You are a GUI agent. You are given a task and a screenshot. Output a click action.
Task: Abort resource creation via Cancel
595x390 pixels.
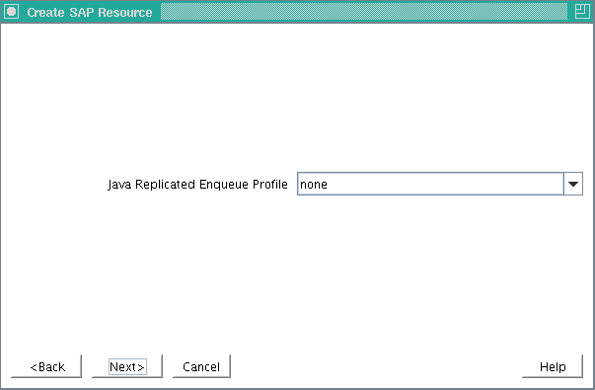coord(201,366)
